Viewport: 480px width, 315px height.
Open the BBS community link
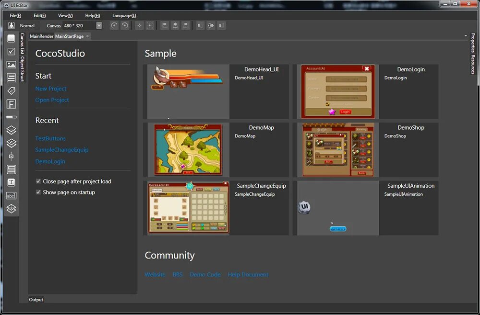coord(178,274)
